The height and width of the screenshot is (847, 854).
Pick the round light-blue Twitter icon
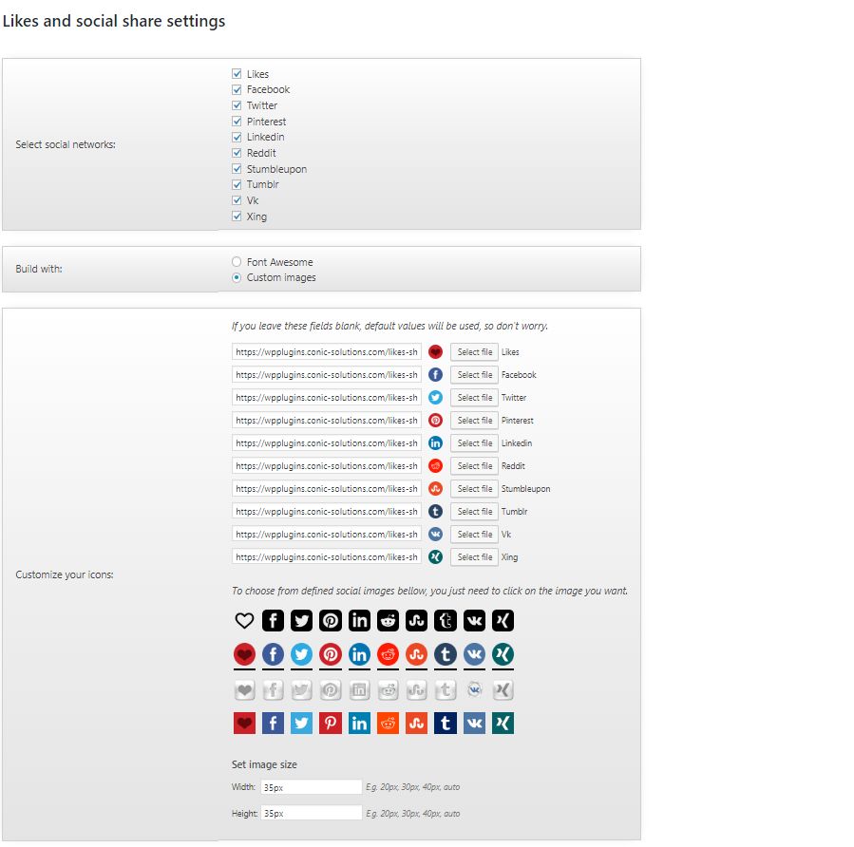tap(301, 654)
